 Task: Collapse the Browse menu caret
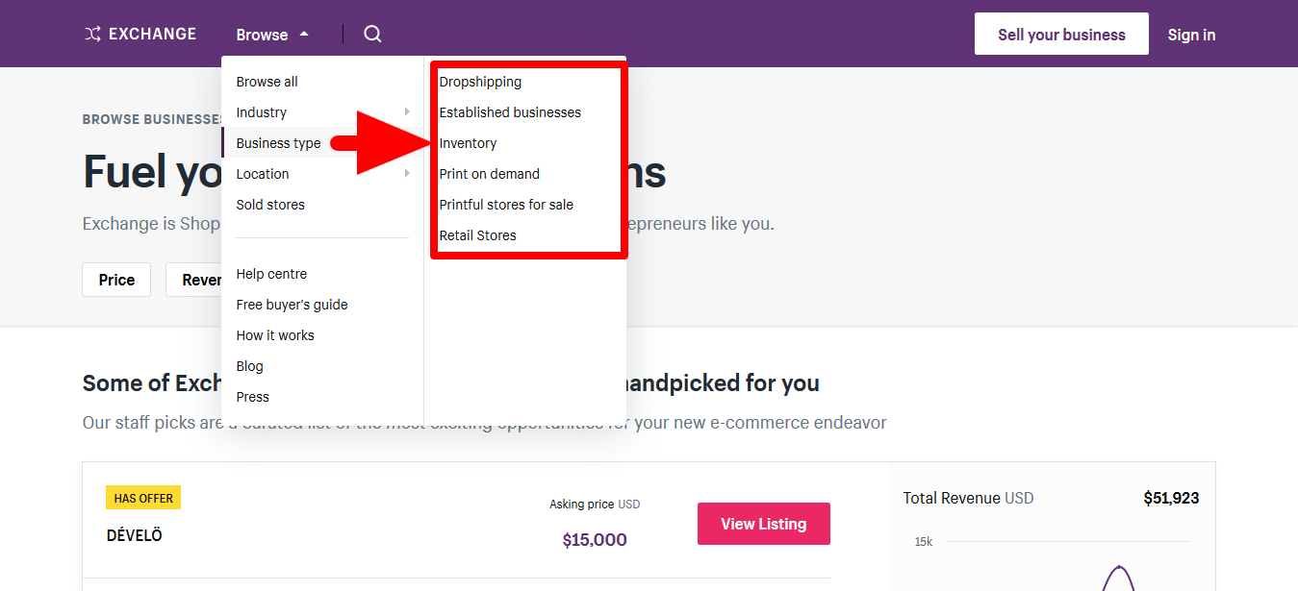(304, 35)
